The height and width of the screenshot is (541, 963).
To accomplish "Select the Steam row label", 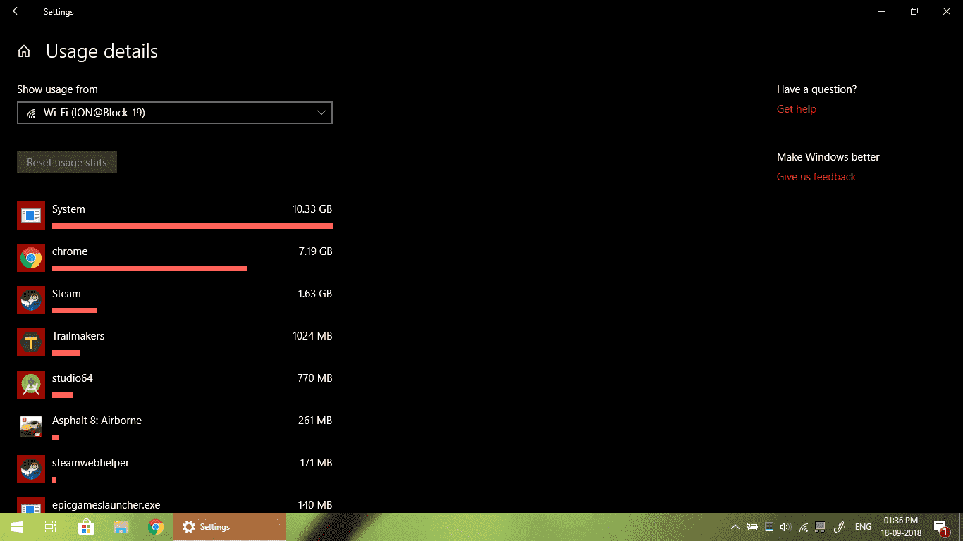I will (x=66, y=294).
